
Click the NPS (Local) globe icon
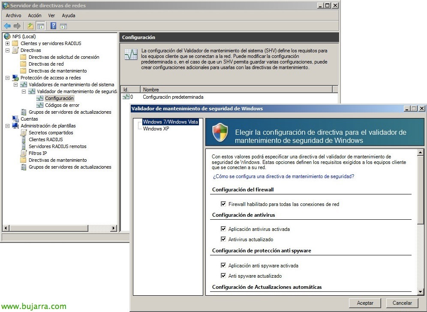(x=7, y=36)
